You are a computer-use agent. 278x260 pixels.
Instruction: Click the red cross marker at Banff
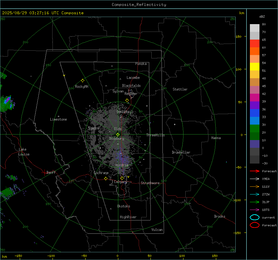tap(44, 173)
